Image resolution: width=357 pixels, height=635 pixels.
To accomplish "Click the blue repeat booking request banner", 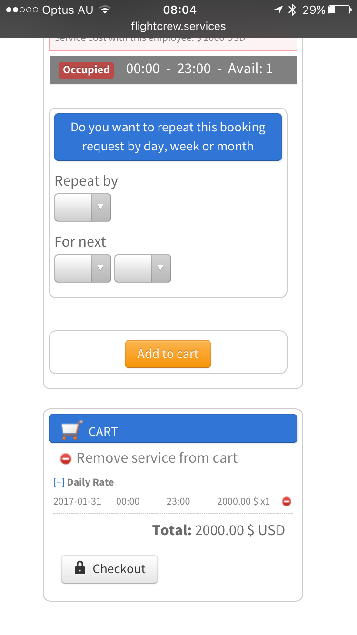I will pos(168,137).
